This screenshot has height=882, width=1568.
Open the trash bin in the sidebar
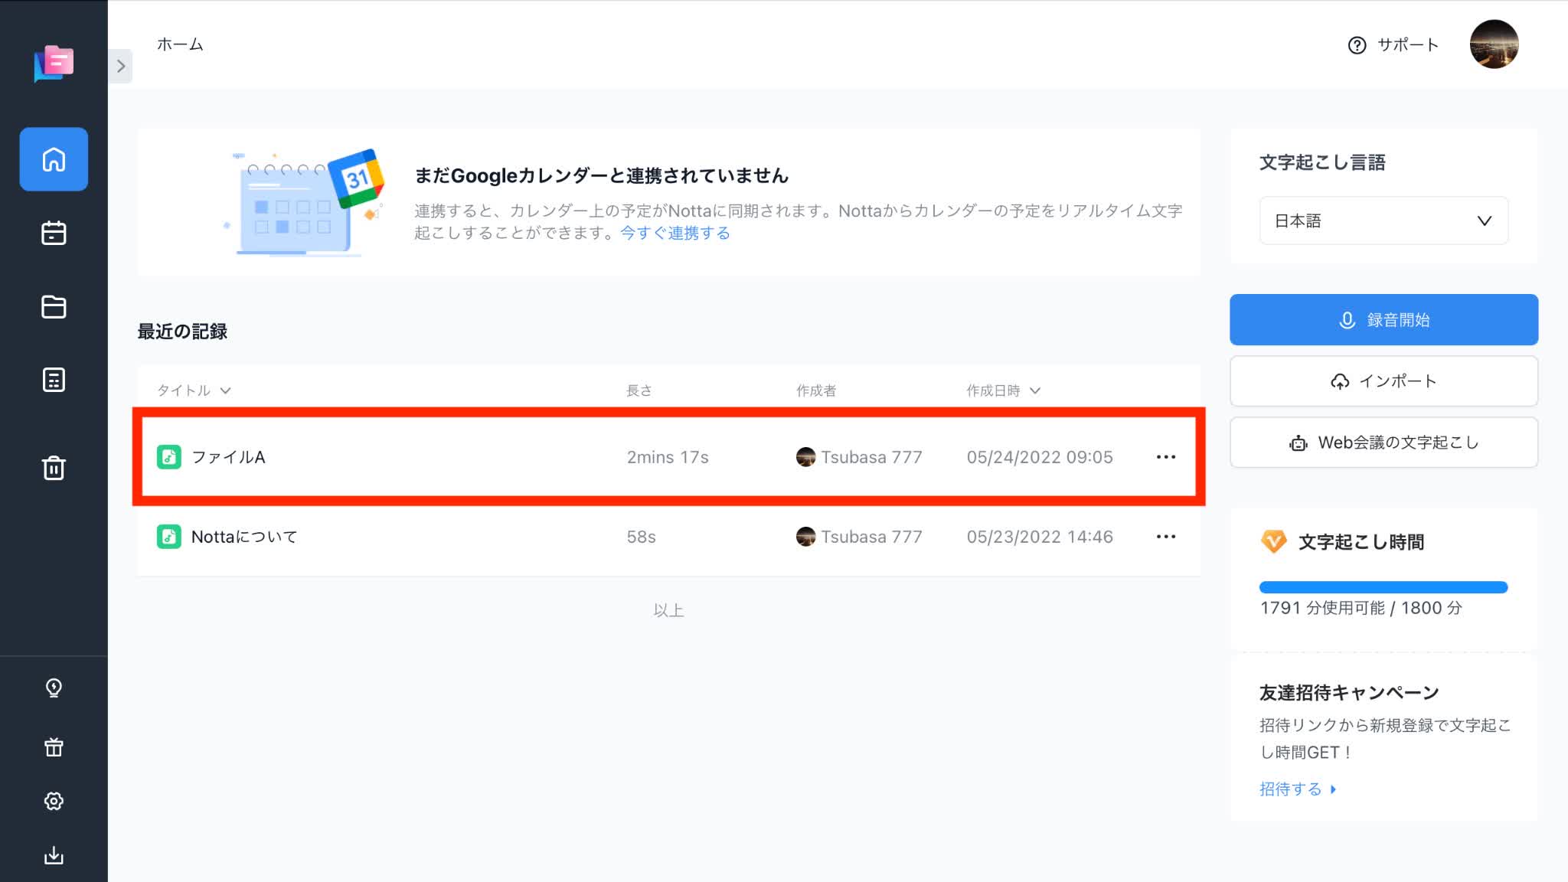pos(54,467)
